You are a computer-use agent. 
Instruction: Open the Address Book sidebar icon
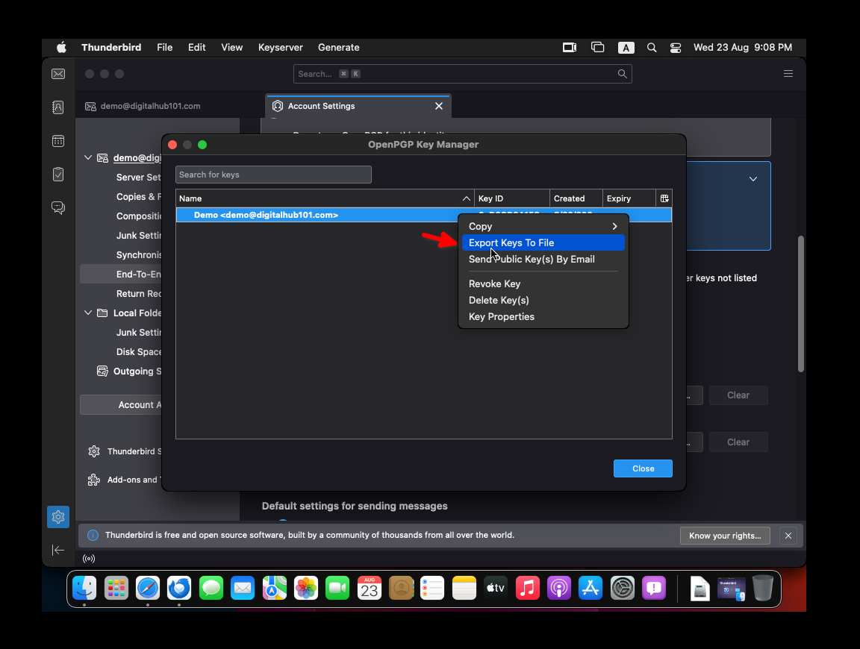pyautogui.click(x=58, y=107)
